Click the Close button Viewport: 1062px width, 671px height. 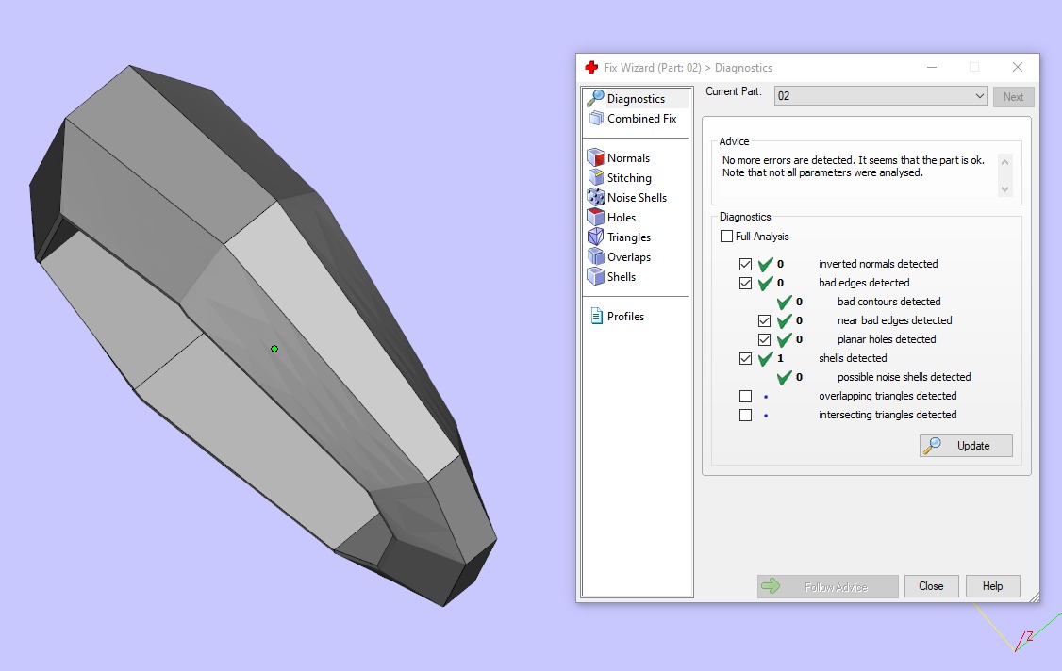(931, 586)
